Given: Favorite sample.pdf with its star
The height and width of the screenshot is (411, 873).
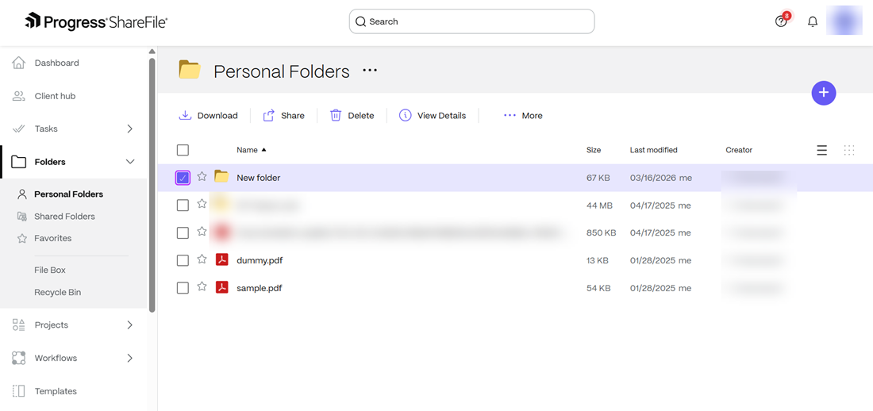Looking at the screenshot, I should tap(202, 286).
